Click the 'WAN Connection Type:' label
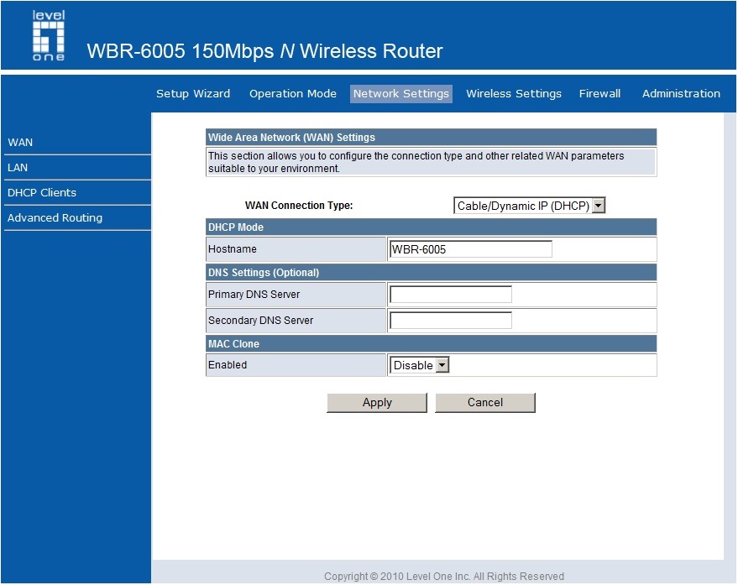Screen dimensions: 738x585 point(299,206)
